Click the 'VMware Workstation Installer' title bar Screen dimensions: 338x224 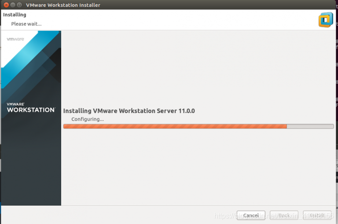169,5
